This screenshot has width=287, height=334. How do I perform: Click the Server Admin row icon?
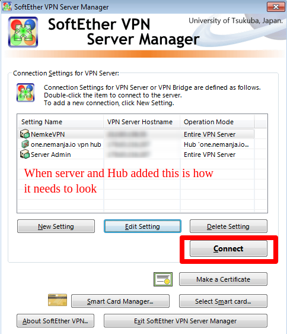[x=25, y=154]
